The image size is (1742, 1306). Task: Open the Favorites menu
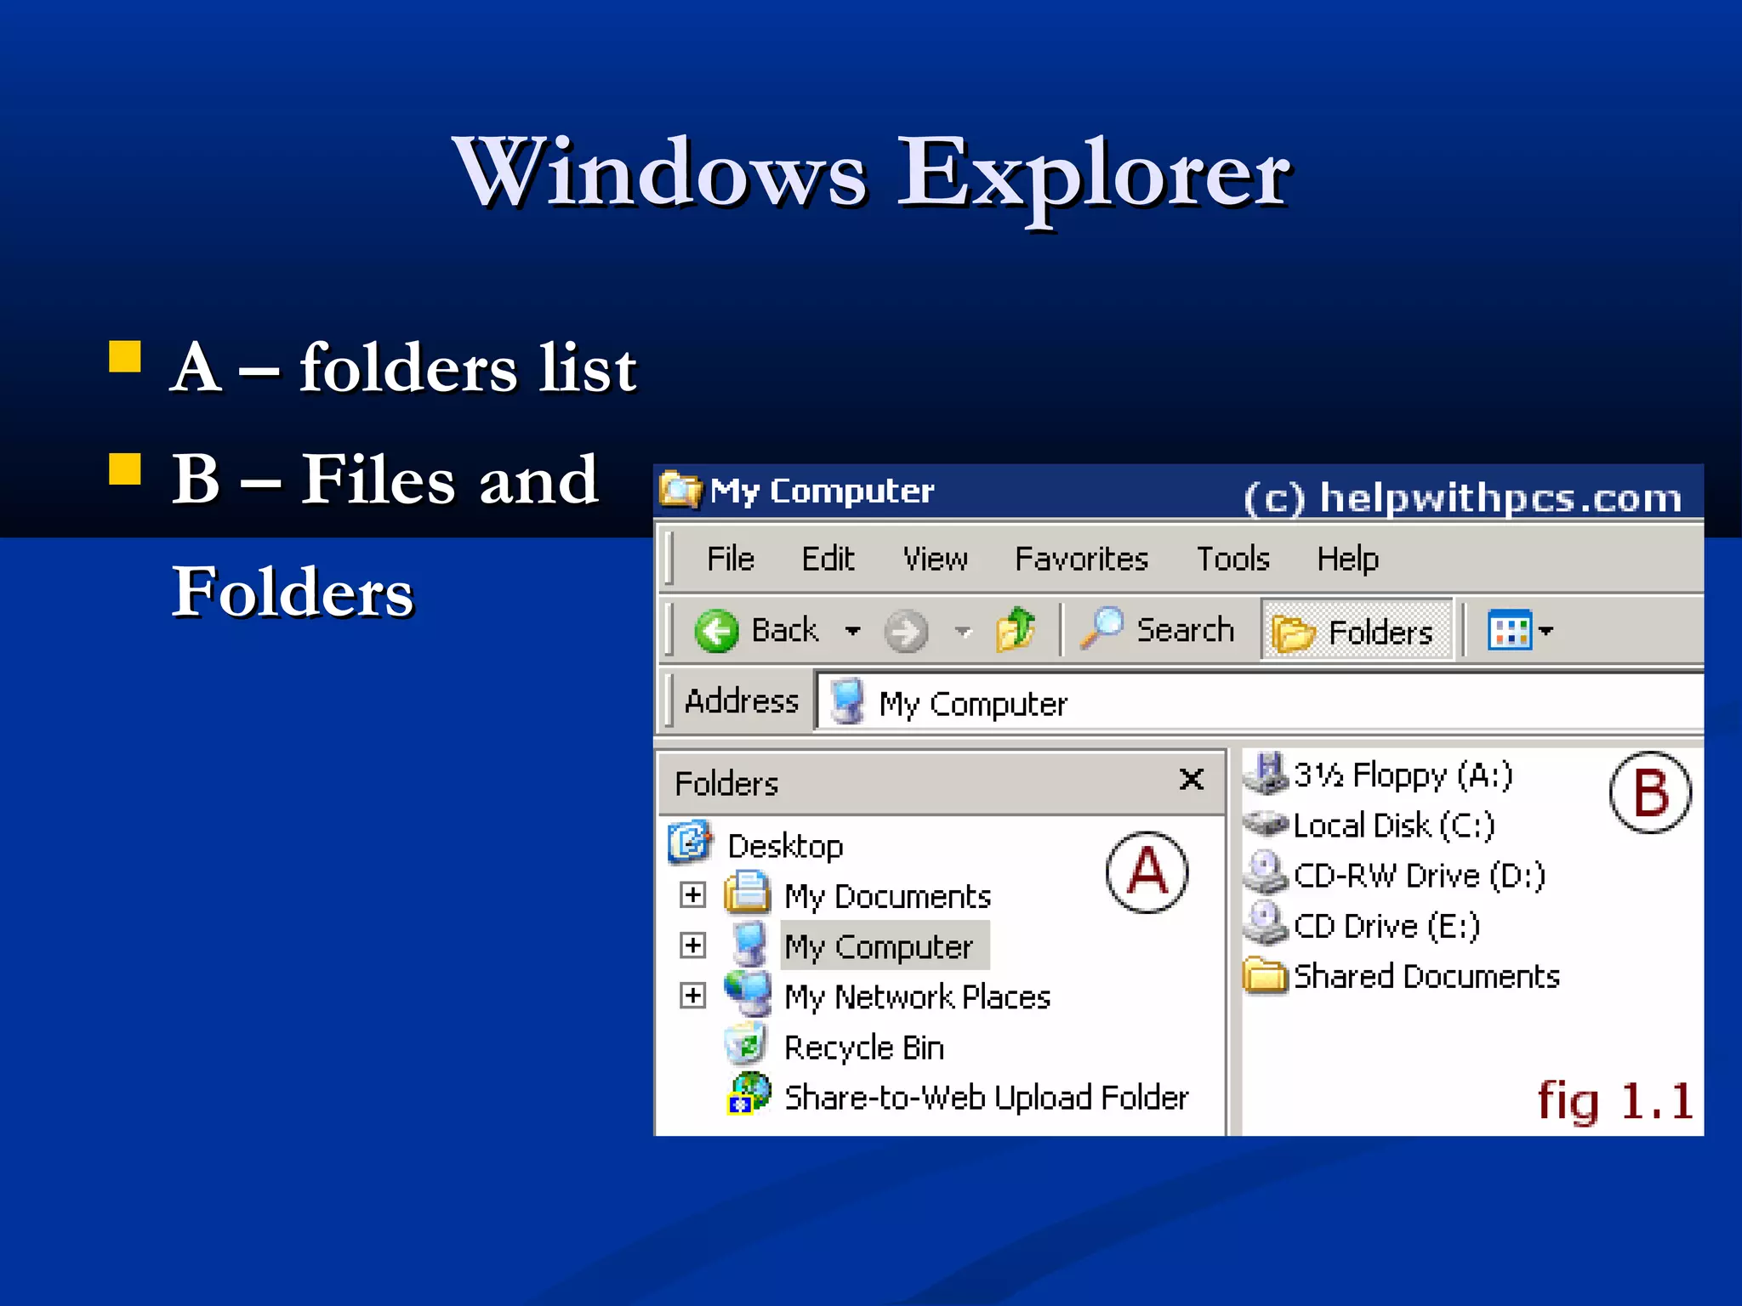[1081, 559]
